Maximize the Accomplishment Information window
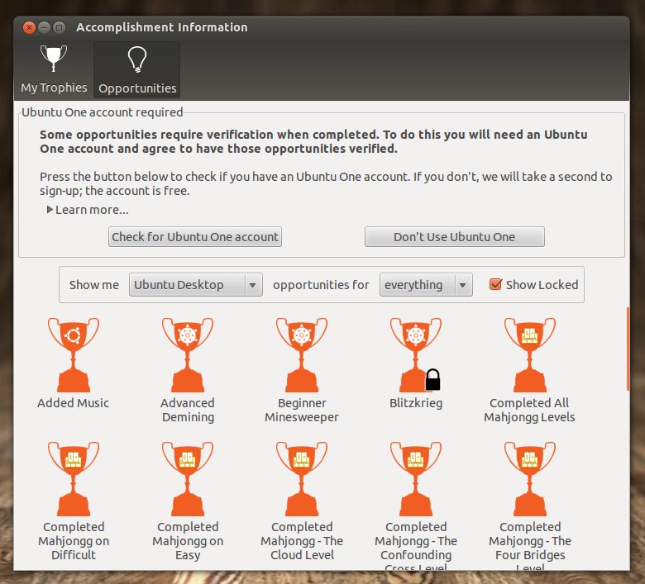Screen dimensions: 645x584 (x=60, y=27)
